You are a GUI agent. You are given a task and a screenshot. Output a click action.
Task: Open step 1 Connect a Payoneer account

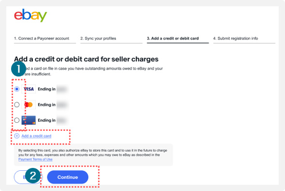pyautogui.click(x=42, y=38)
